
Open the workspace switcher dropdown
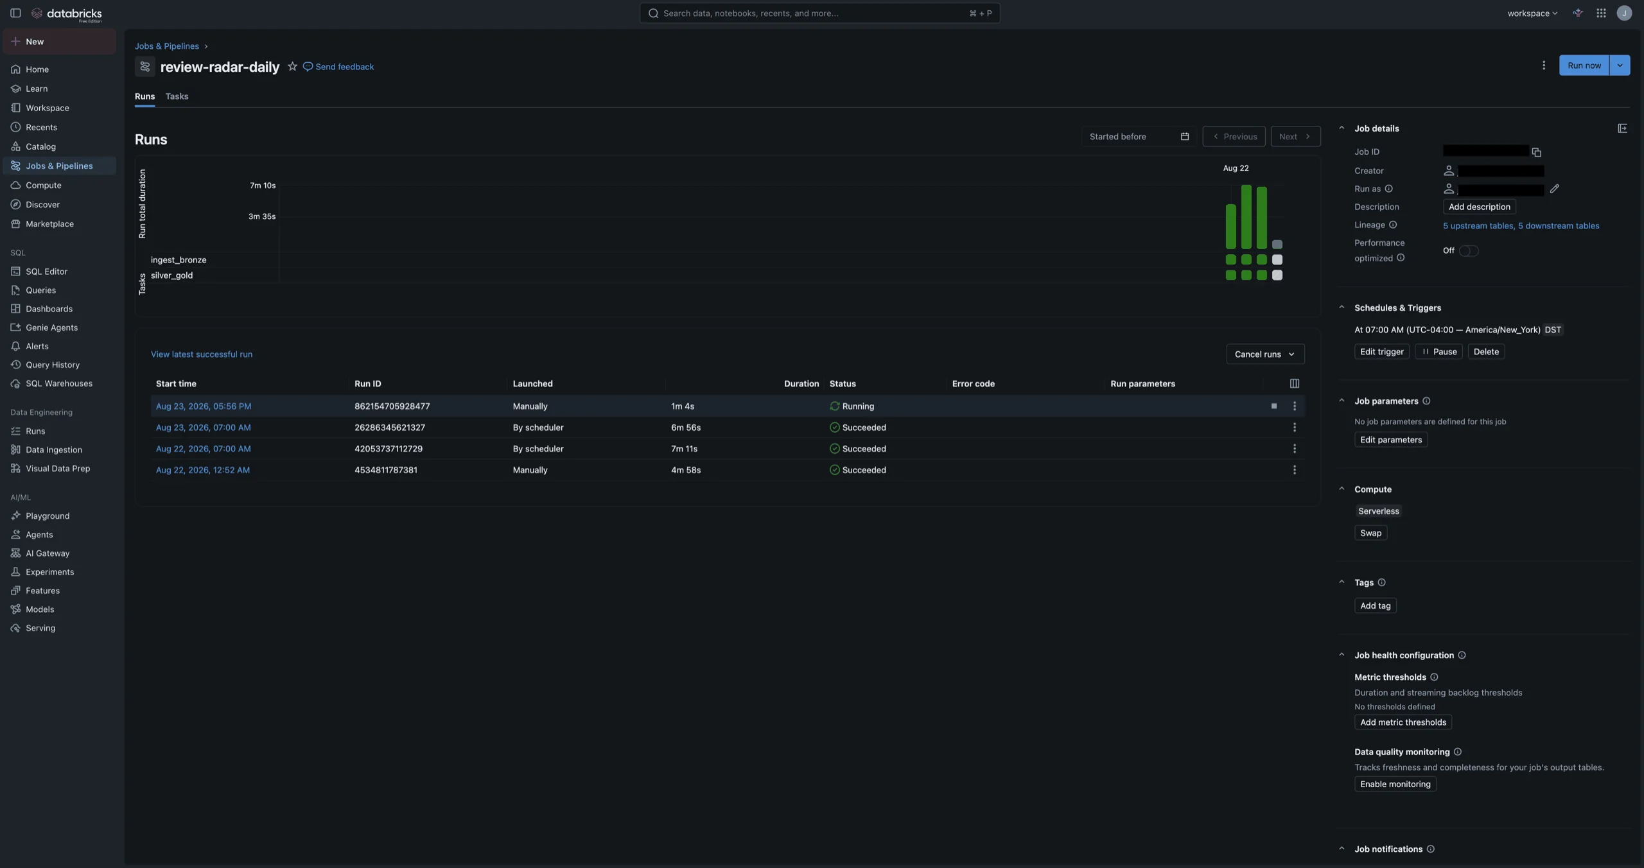(x=1532, y=13)
